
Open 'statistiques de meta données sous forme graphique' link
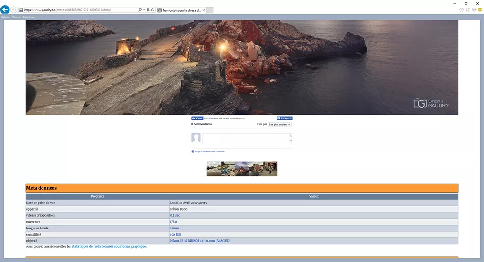[x=109, y=246]
